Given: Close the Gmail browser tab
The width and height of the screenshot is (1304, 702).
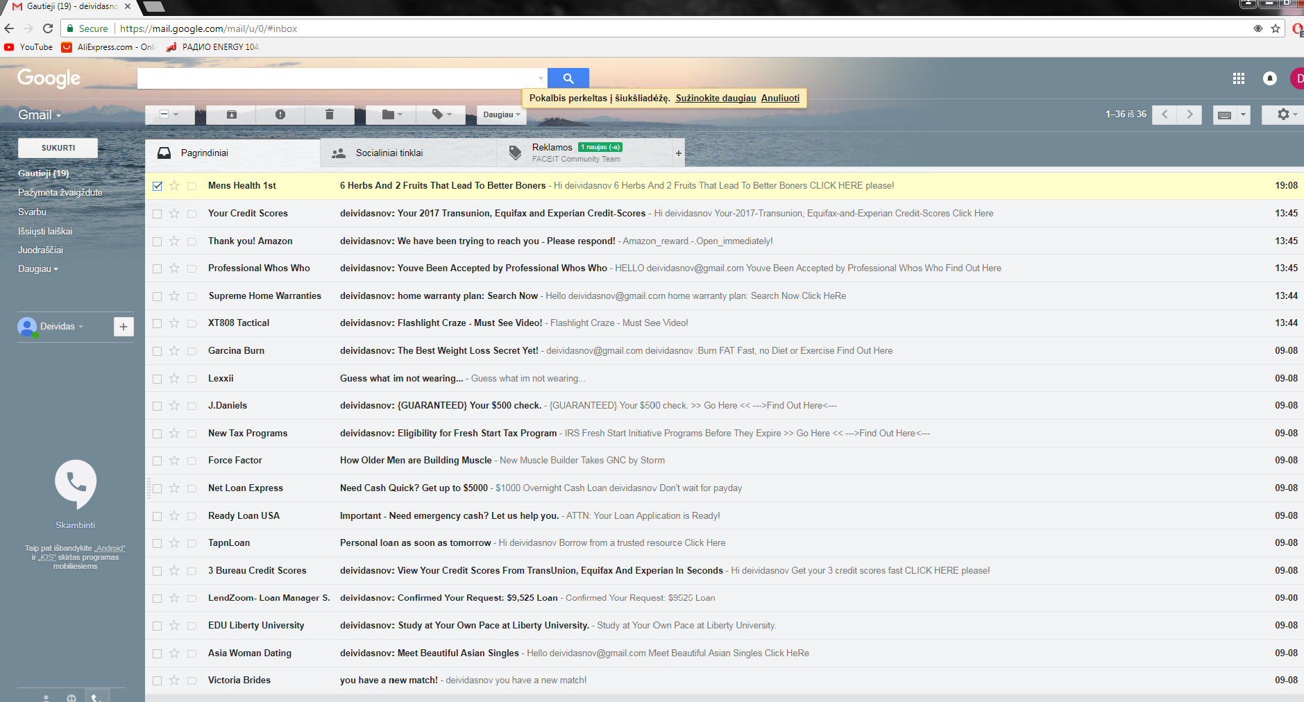Looking at the screenshot, I should click(x=128, y=6).
